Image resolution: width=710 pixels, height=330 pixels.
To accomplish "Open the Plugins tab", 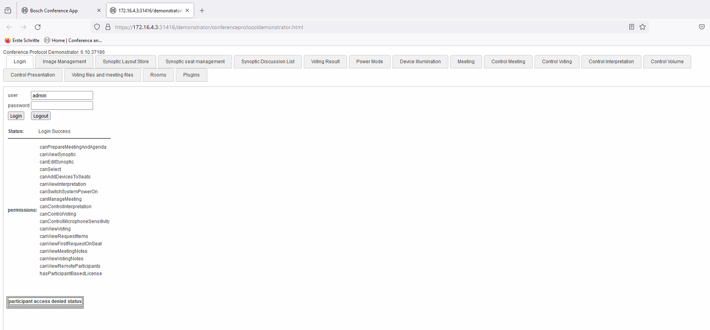I will click(191, 75).
